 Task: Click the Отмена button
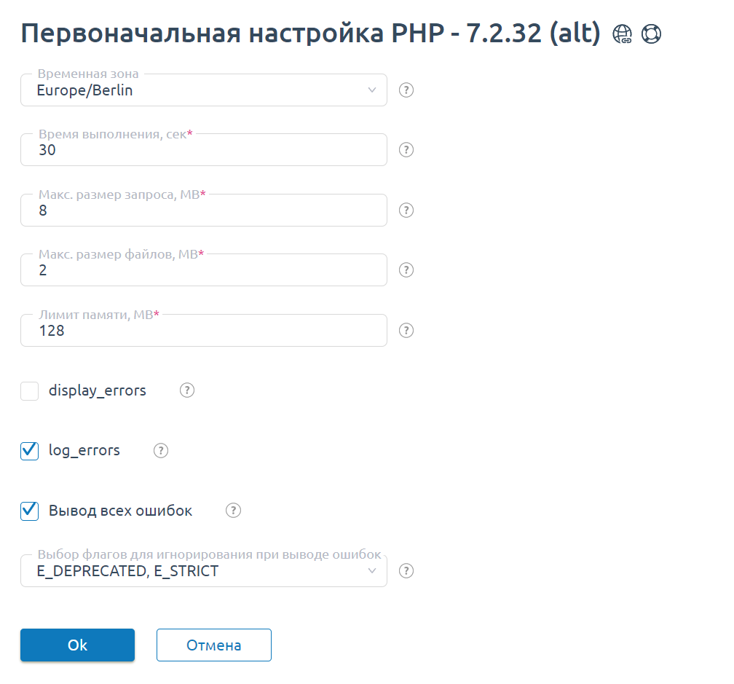[214, 645]
